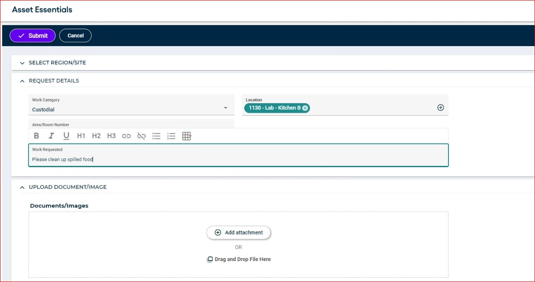The width and height of the screenshot is (535, 282).
Task: Click the Area/Room Number field
Action: tap(131, 124)
